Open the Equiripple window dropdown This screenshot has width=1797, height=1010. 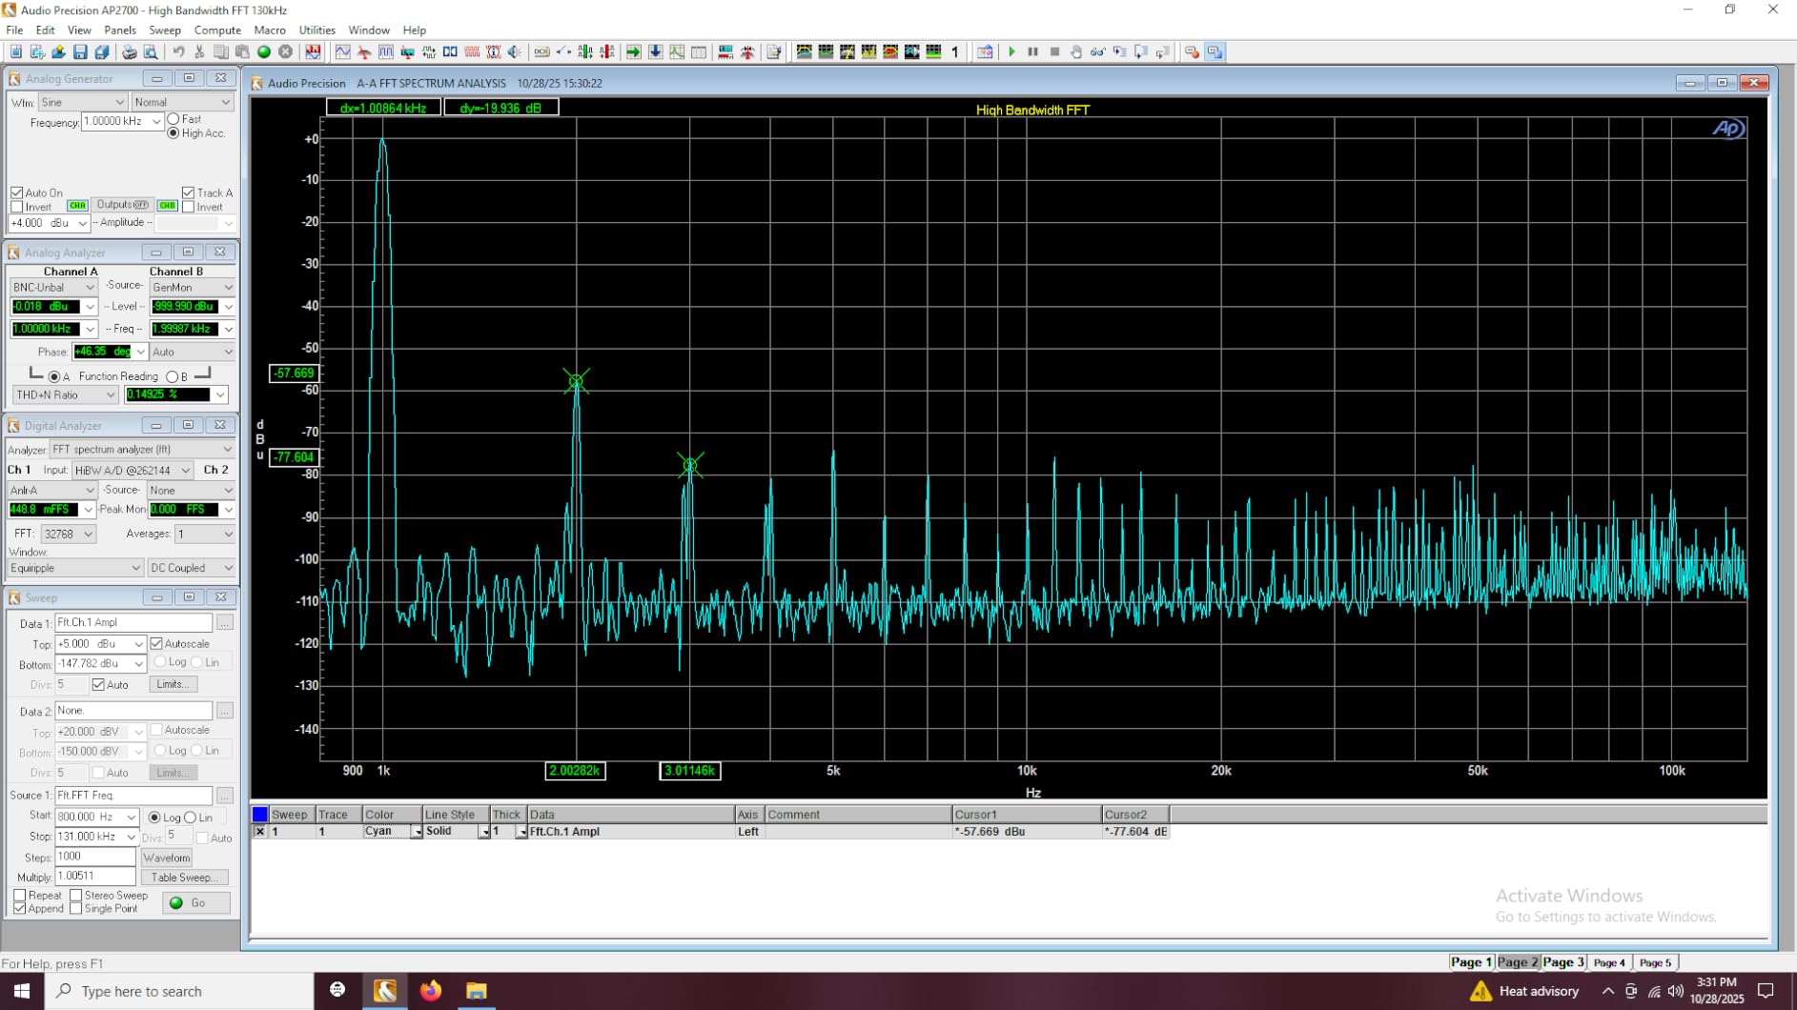click(x=75, y=568)
